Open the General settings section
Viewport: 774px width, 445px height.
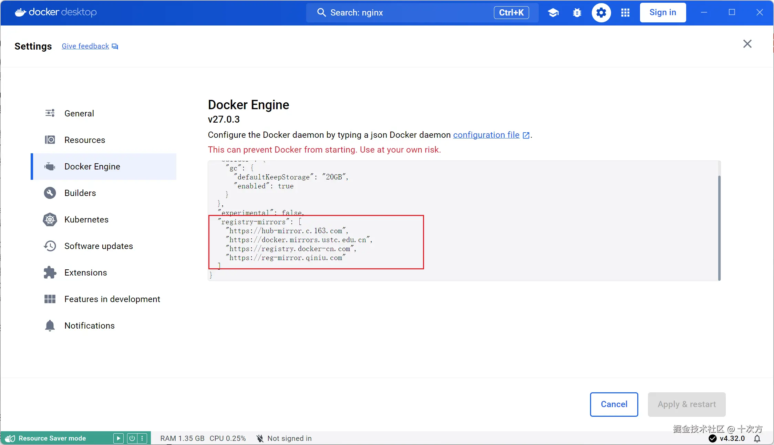point(103,113)
